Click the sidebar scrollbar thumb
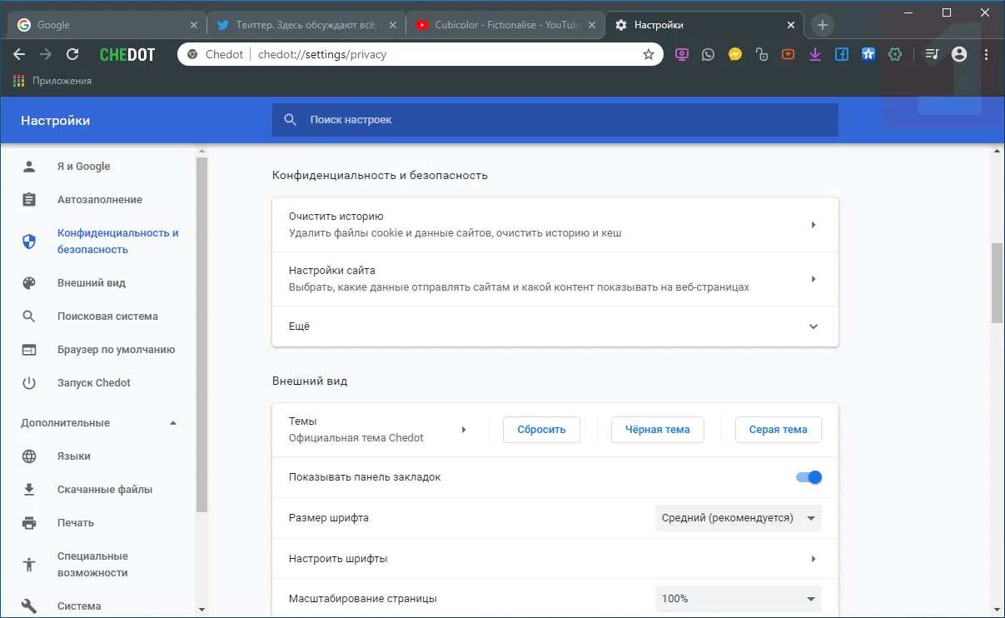Screen dimensions: 1005x618 [201, 333]
